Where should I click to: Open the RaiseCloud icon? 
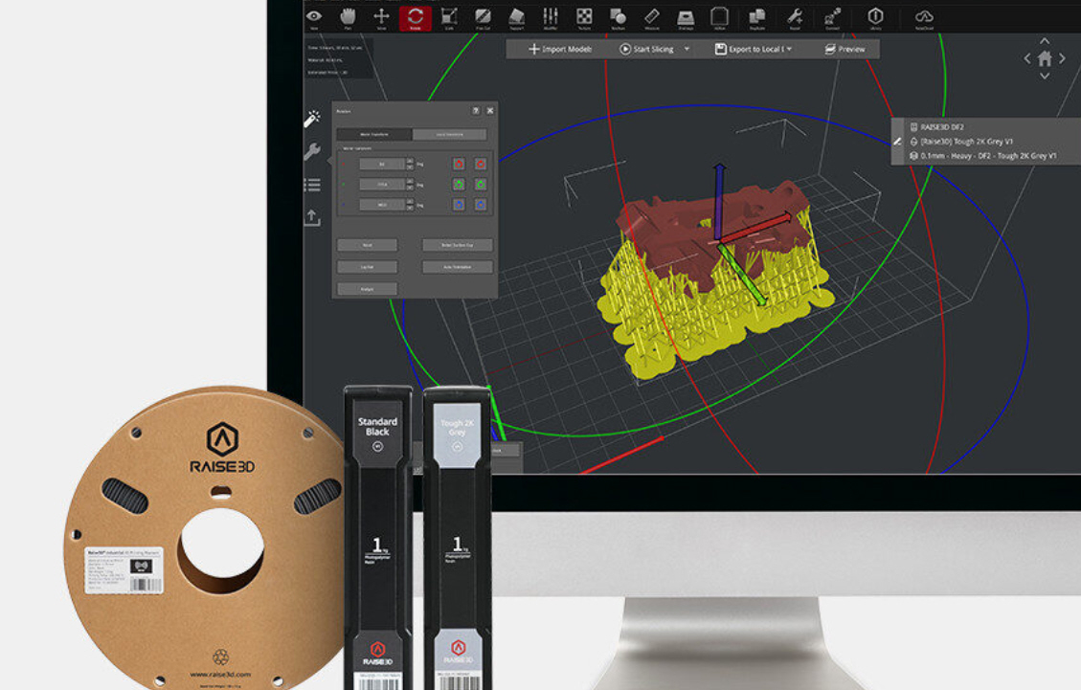tap(923, 15)
